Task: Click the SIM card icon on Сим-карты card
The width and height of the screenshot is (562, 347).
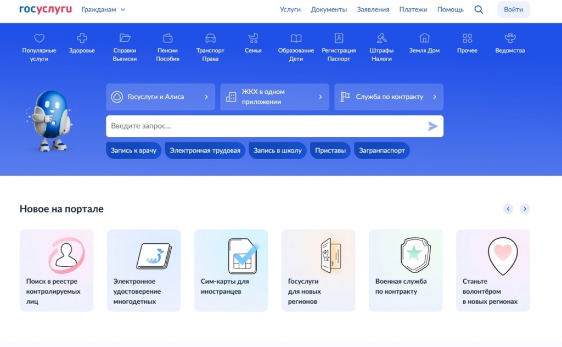Action: (243, 256)
